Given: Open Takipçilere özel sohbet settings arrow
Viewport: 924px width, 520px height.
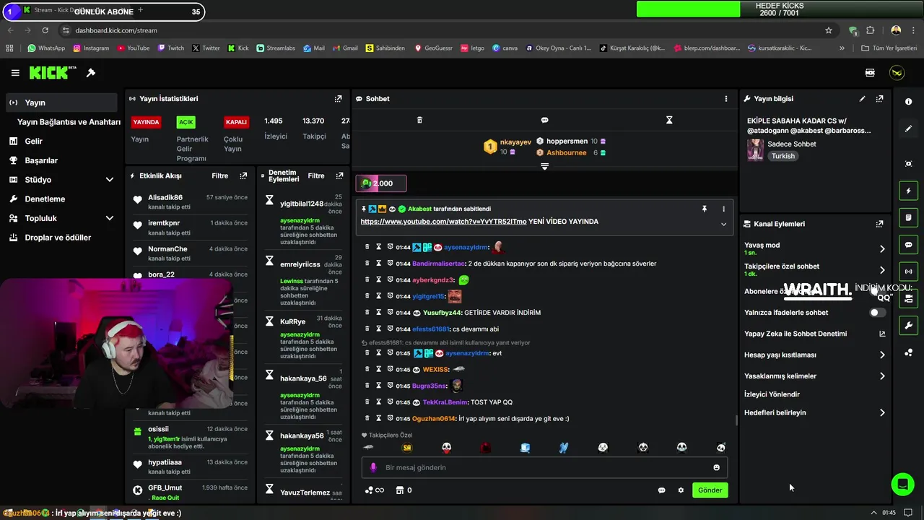Looking at the screenshot, I should click(882, 270).
